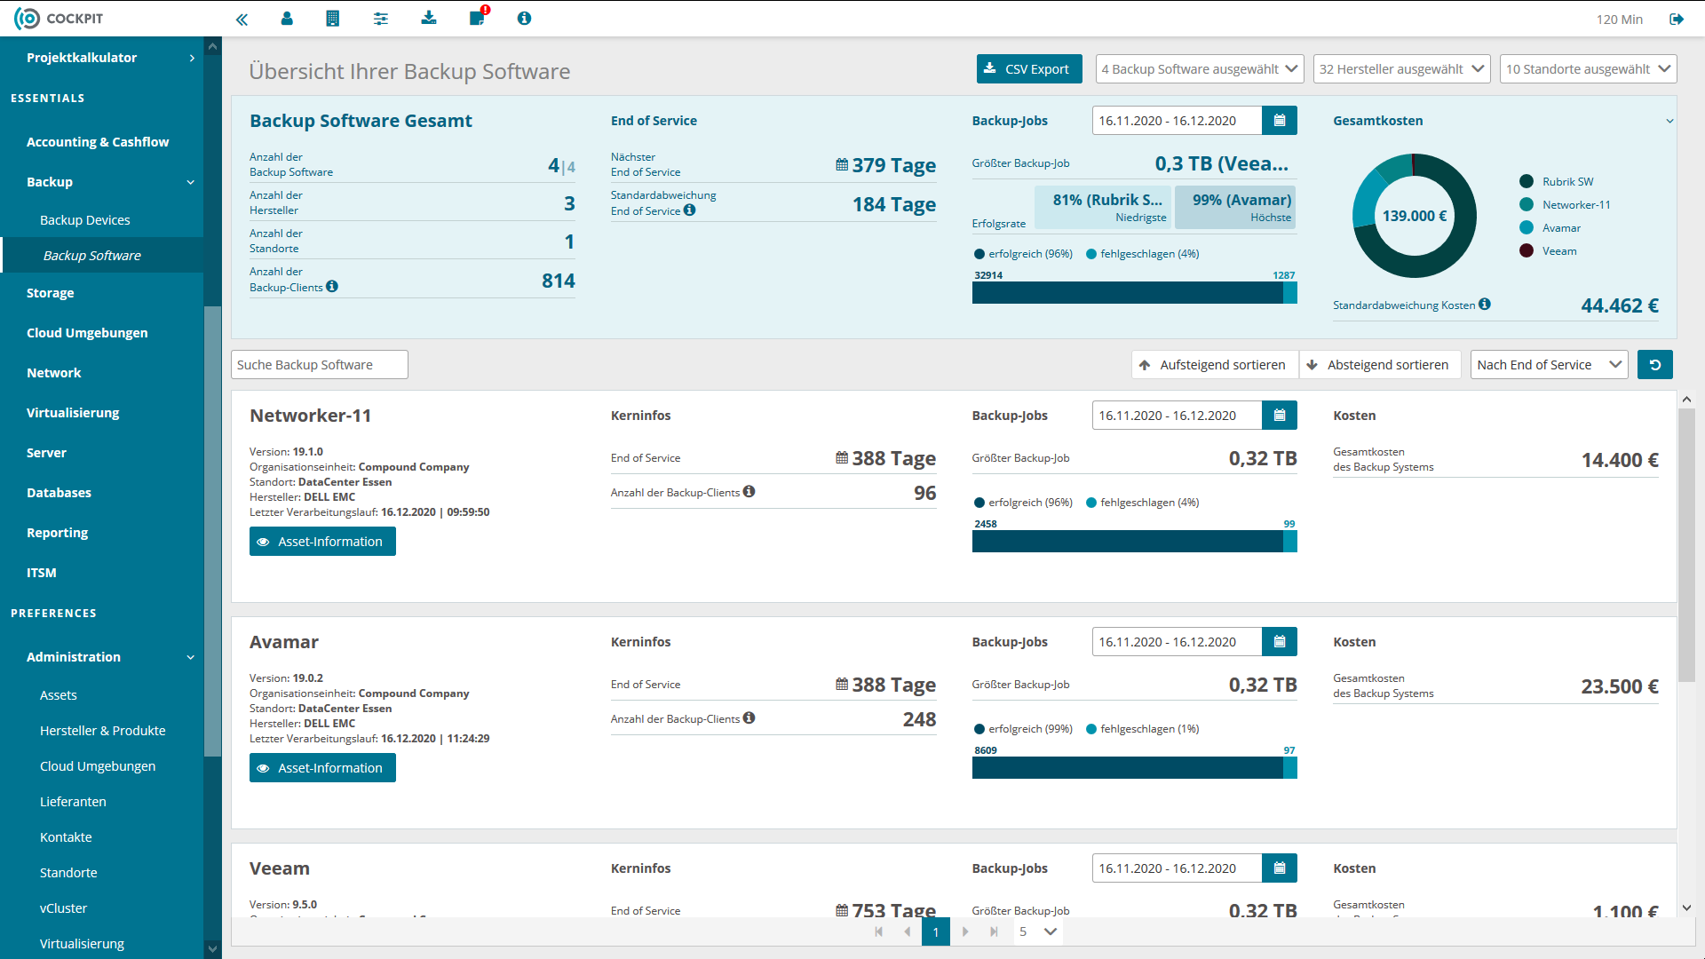The width and height of the screenshot is (1705, 959).
Task: Open 10 Standorte ausgewählt dropdown
Action: point(1588,69)
